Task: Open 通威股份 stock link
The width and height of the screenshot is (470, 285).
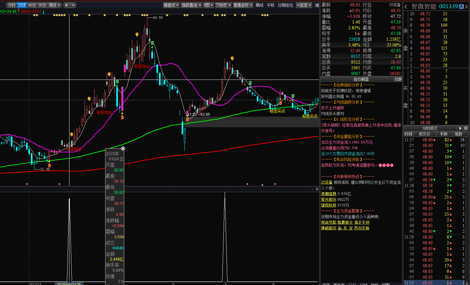Action: [329, 228]
